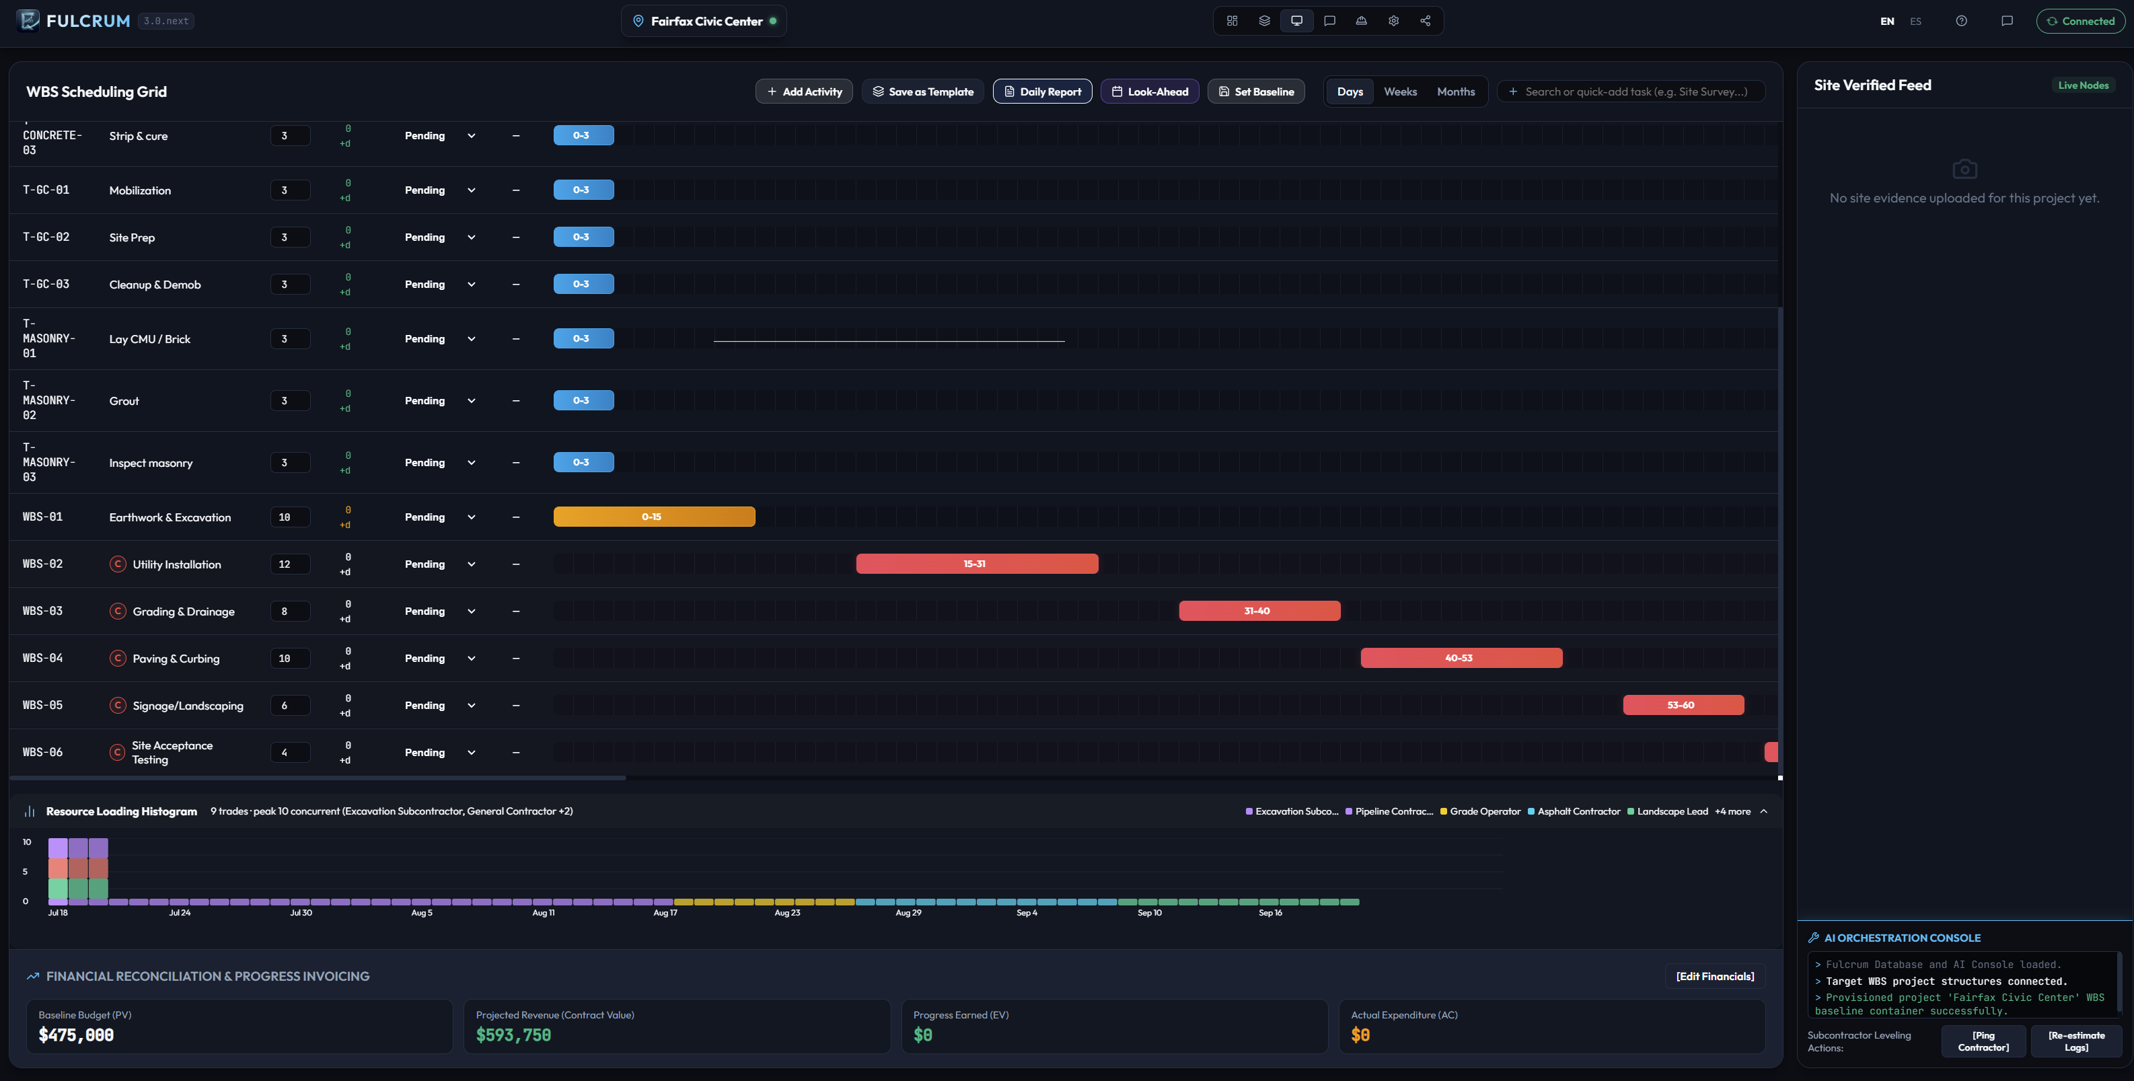Open status dropdown for Grout row
The height and width of the screenshot is (1081, 2134).
439,401
